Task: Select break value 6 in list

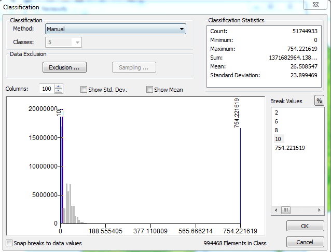Action: 277,121
